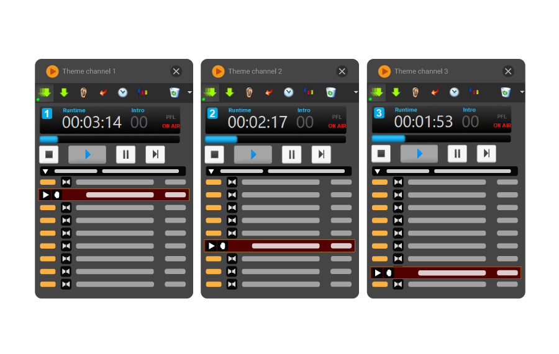Click the orange play logo of Theme channel 3
Image resolution: width=559 pixels, height=354 pixels.
pos(384,71)
